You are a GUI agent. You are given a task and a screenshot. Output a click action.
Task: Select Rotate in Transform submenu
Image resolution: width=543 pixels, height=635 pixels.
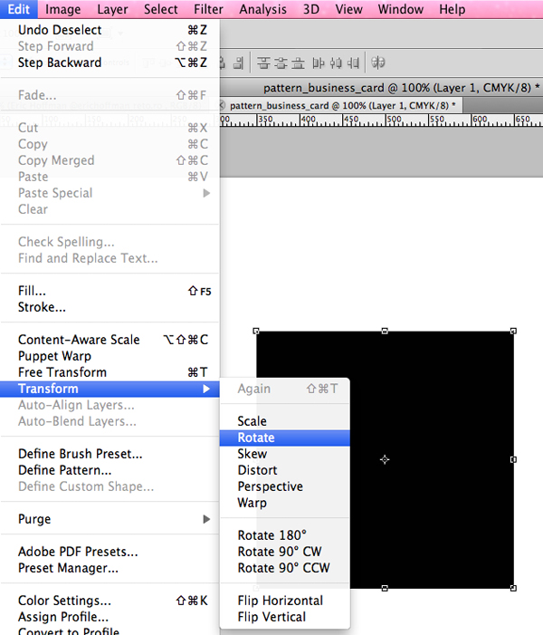tap(285, 438)
